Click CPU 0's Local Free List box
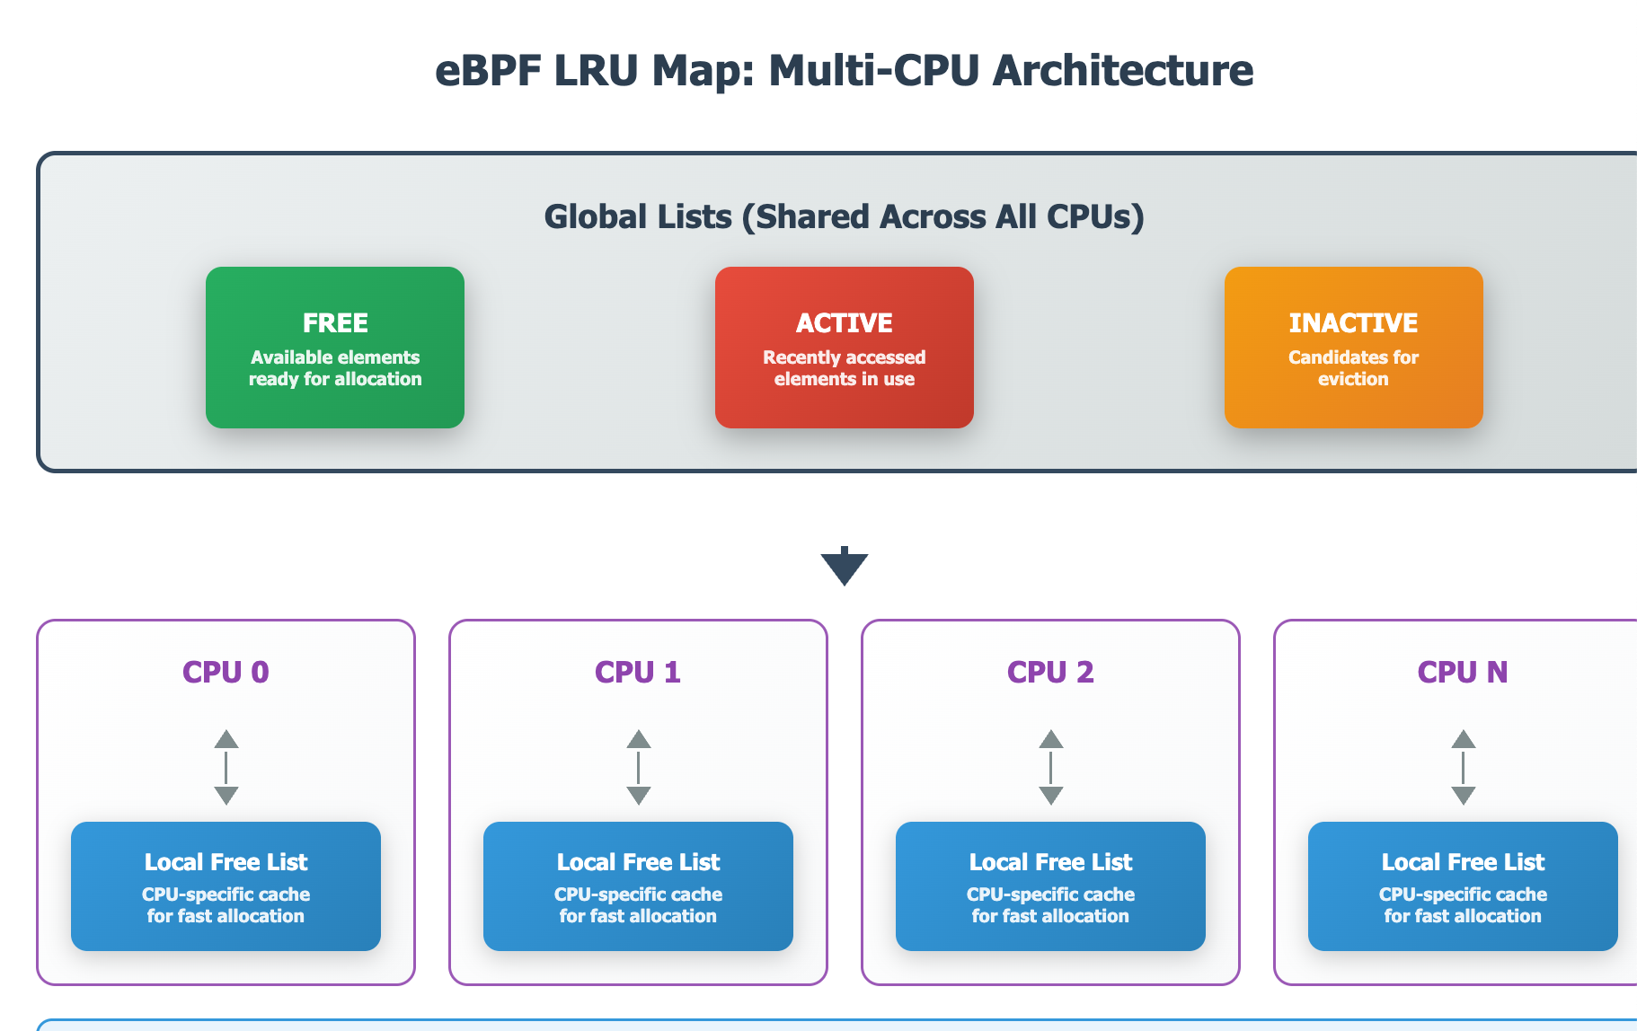The width and height of the screenshot is (1637, 1031). pos(226,886)
